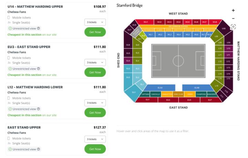The height and width of the screenshot is (158, 248).
Task: Click help icon in $127.37 East Stand Upper listing
Action: (39, 149)
